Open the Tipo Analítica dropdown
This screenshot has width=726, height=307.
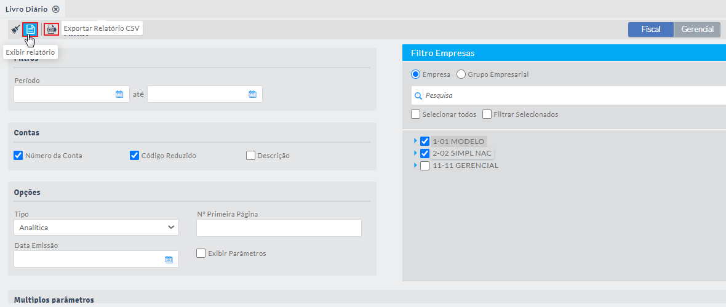[x=97, y=228]
